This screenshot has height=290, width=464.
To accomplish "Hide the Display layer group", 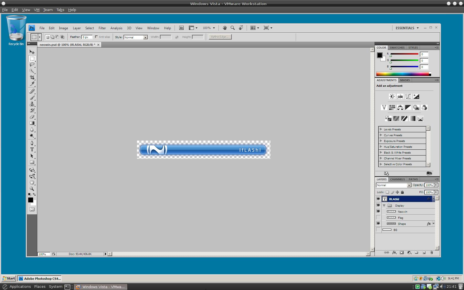I will point(378,205).
